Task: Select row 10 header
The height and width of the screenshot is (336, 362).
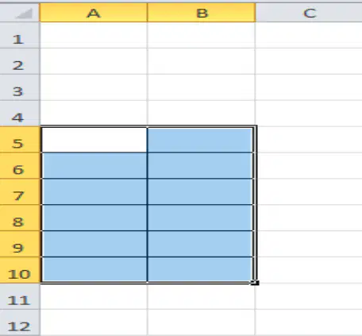Action: (x=20, y=270)
